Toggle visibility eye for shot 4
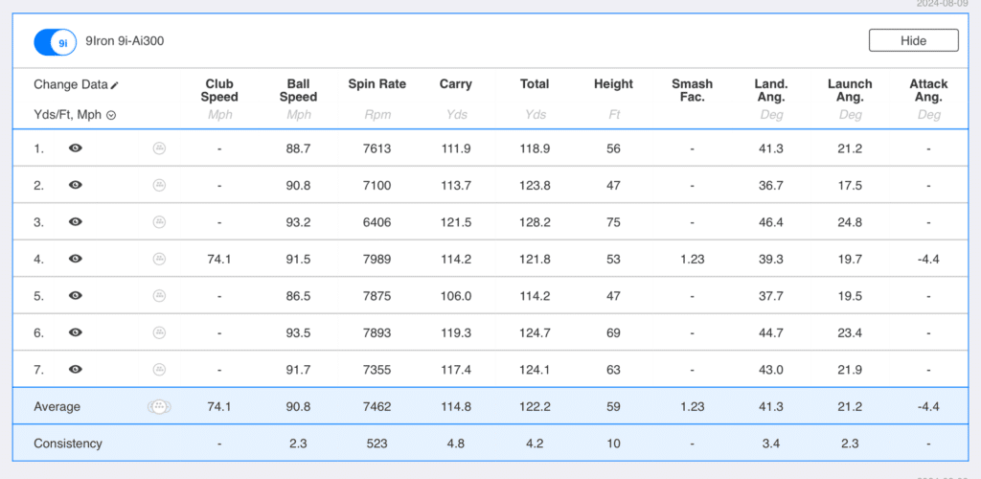 [x=76, y=259]
